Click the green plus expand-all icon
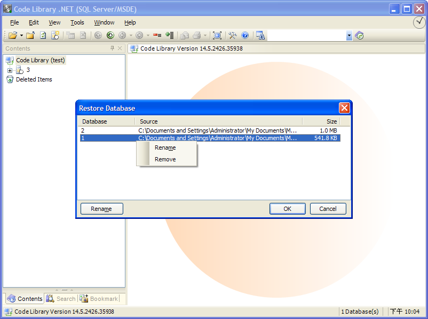The height and width of the screenshot is (319, 428). 170,35
